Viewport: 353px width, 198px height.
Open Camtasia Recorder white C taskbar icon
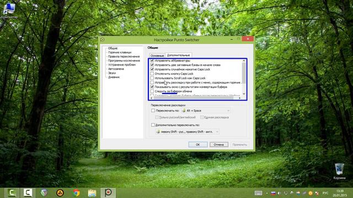[28, 193]
